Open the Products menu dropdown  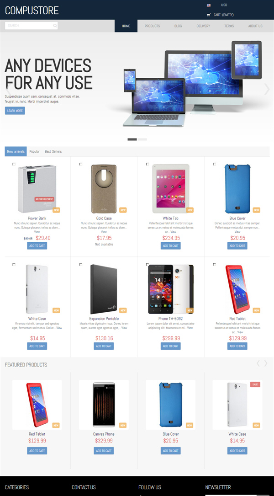[x=153, y=26]
